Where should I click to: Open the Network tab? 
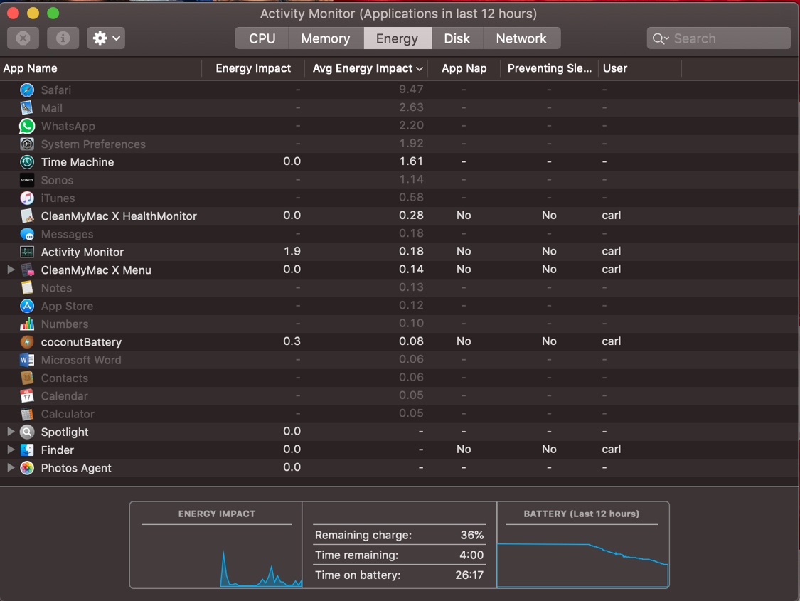(x=521, y=38)
